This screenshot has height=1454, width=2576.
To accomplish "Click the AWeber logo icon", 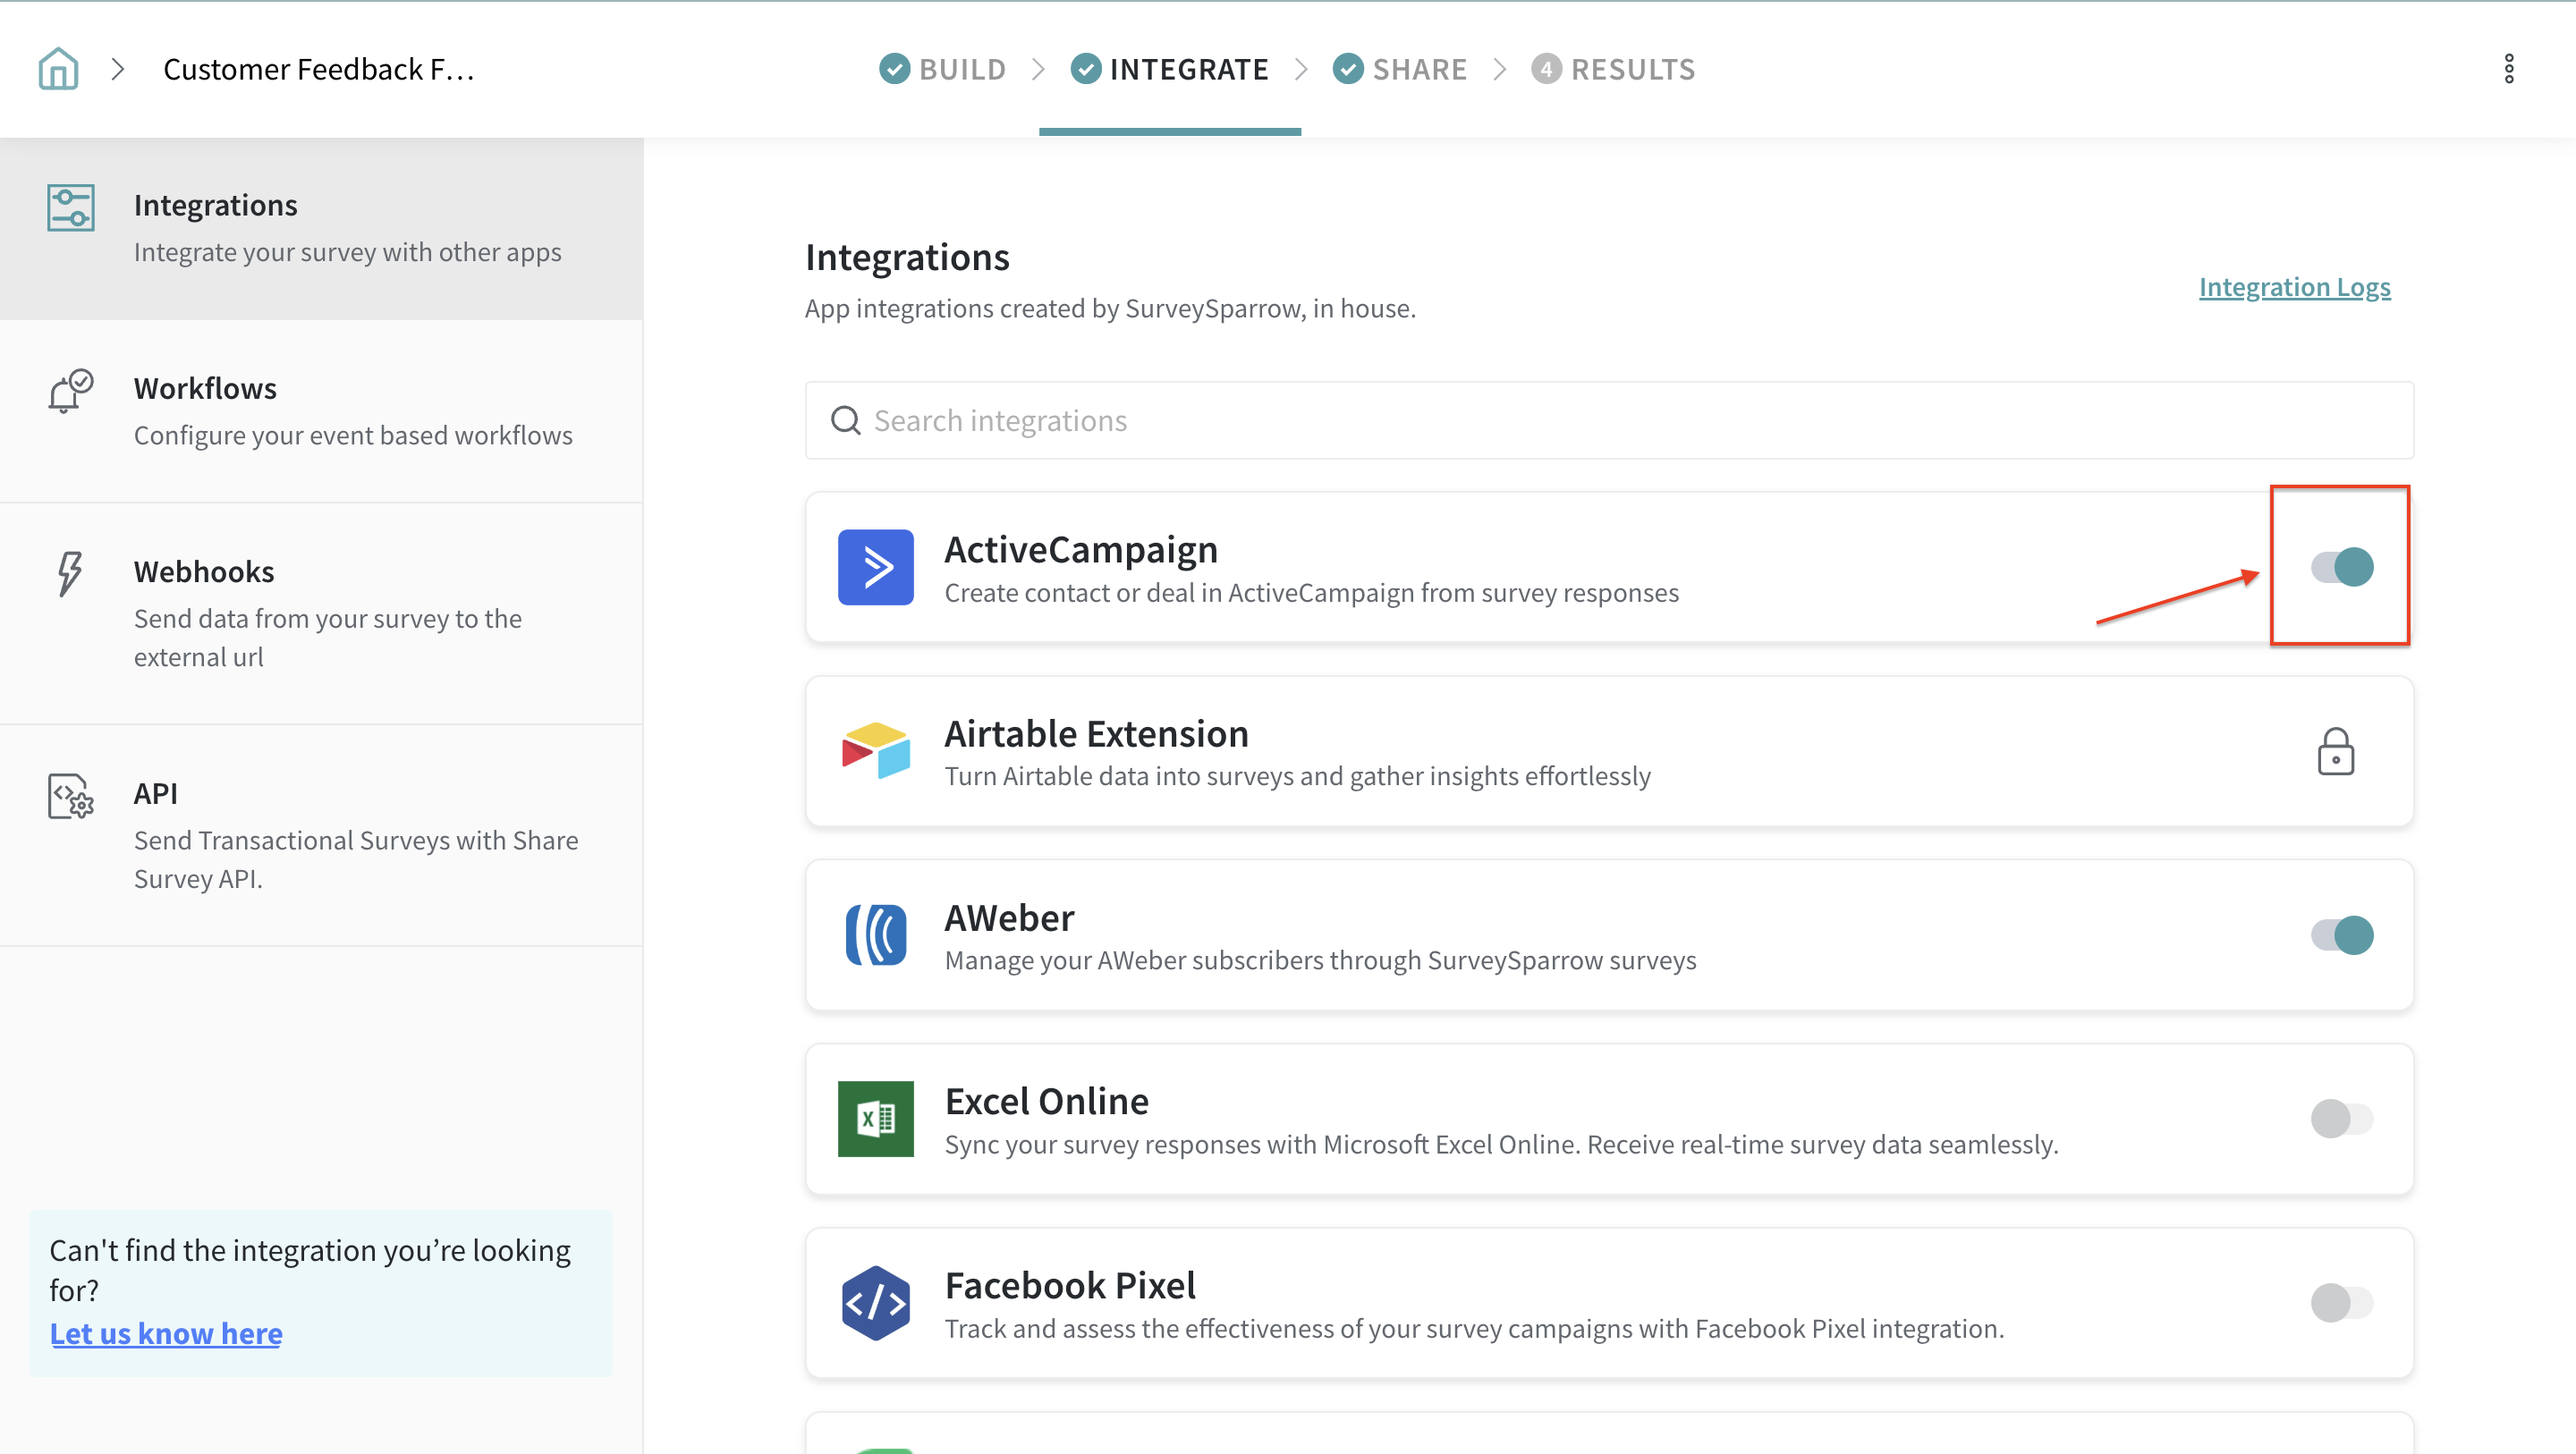I will [x=875, y=935].
